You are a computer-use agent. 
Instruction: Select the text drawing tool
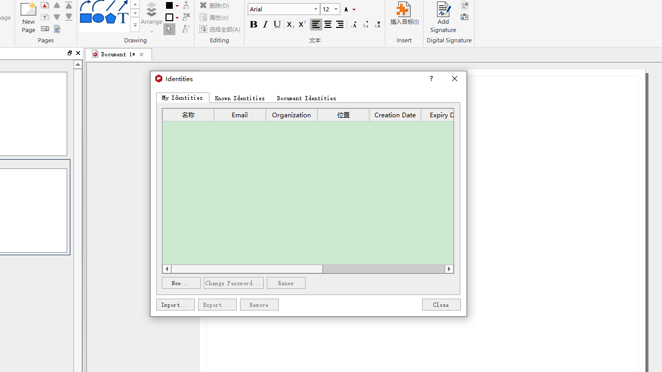[x=123, y=18]
